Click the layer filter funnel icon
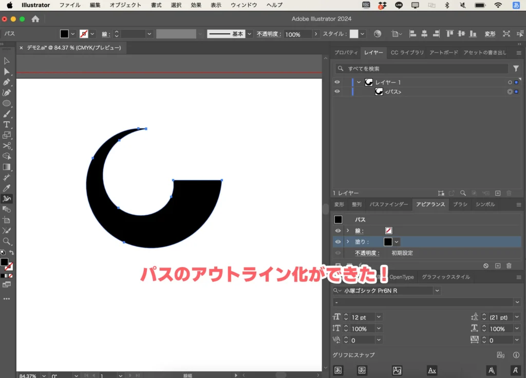 click(x=516, y=68)
